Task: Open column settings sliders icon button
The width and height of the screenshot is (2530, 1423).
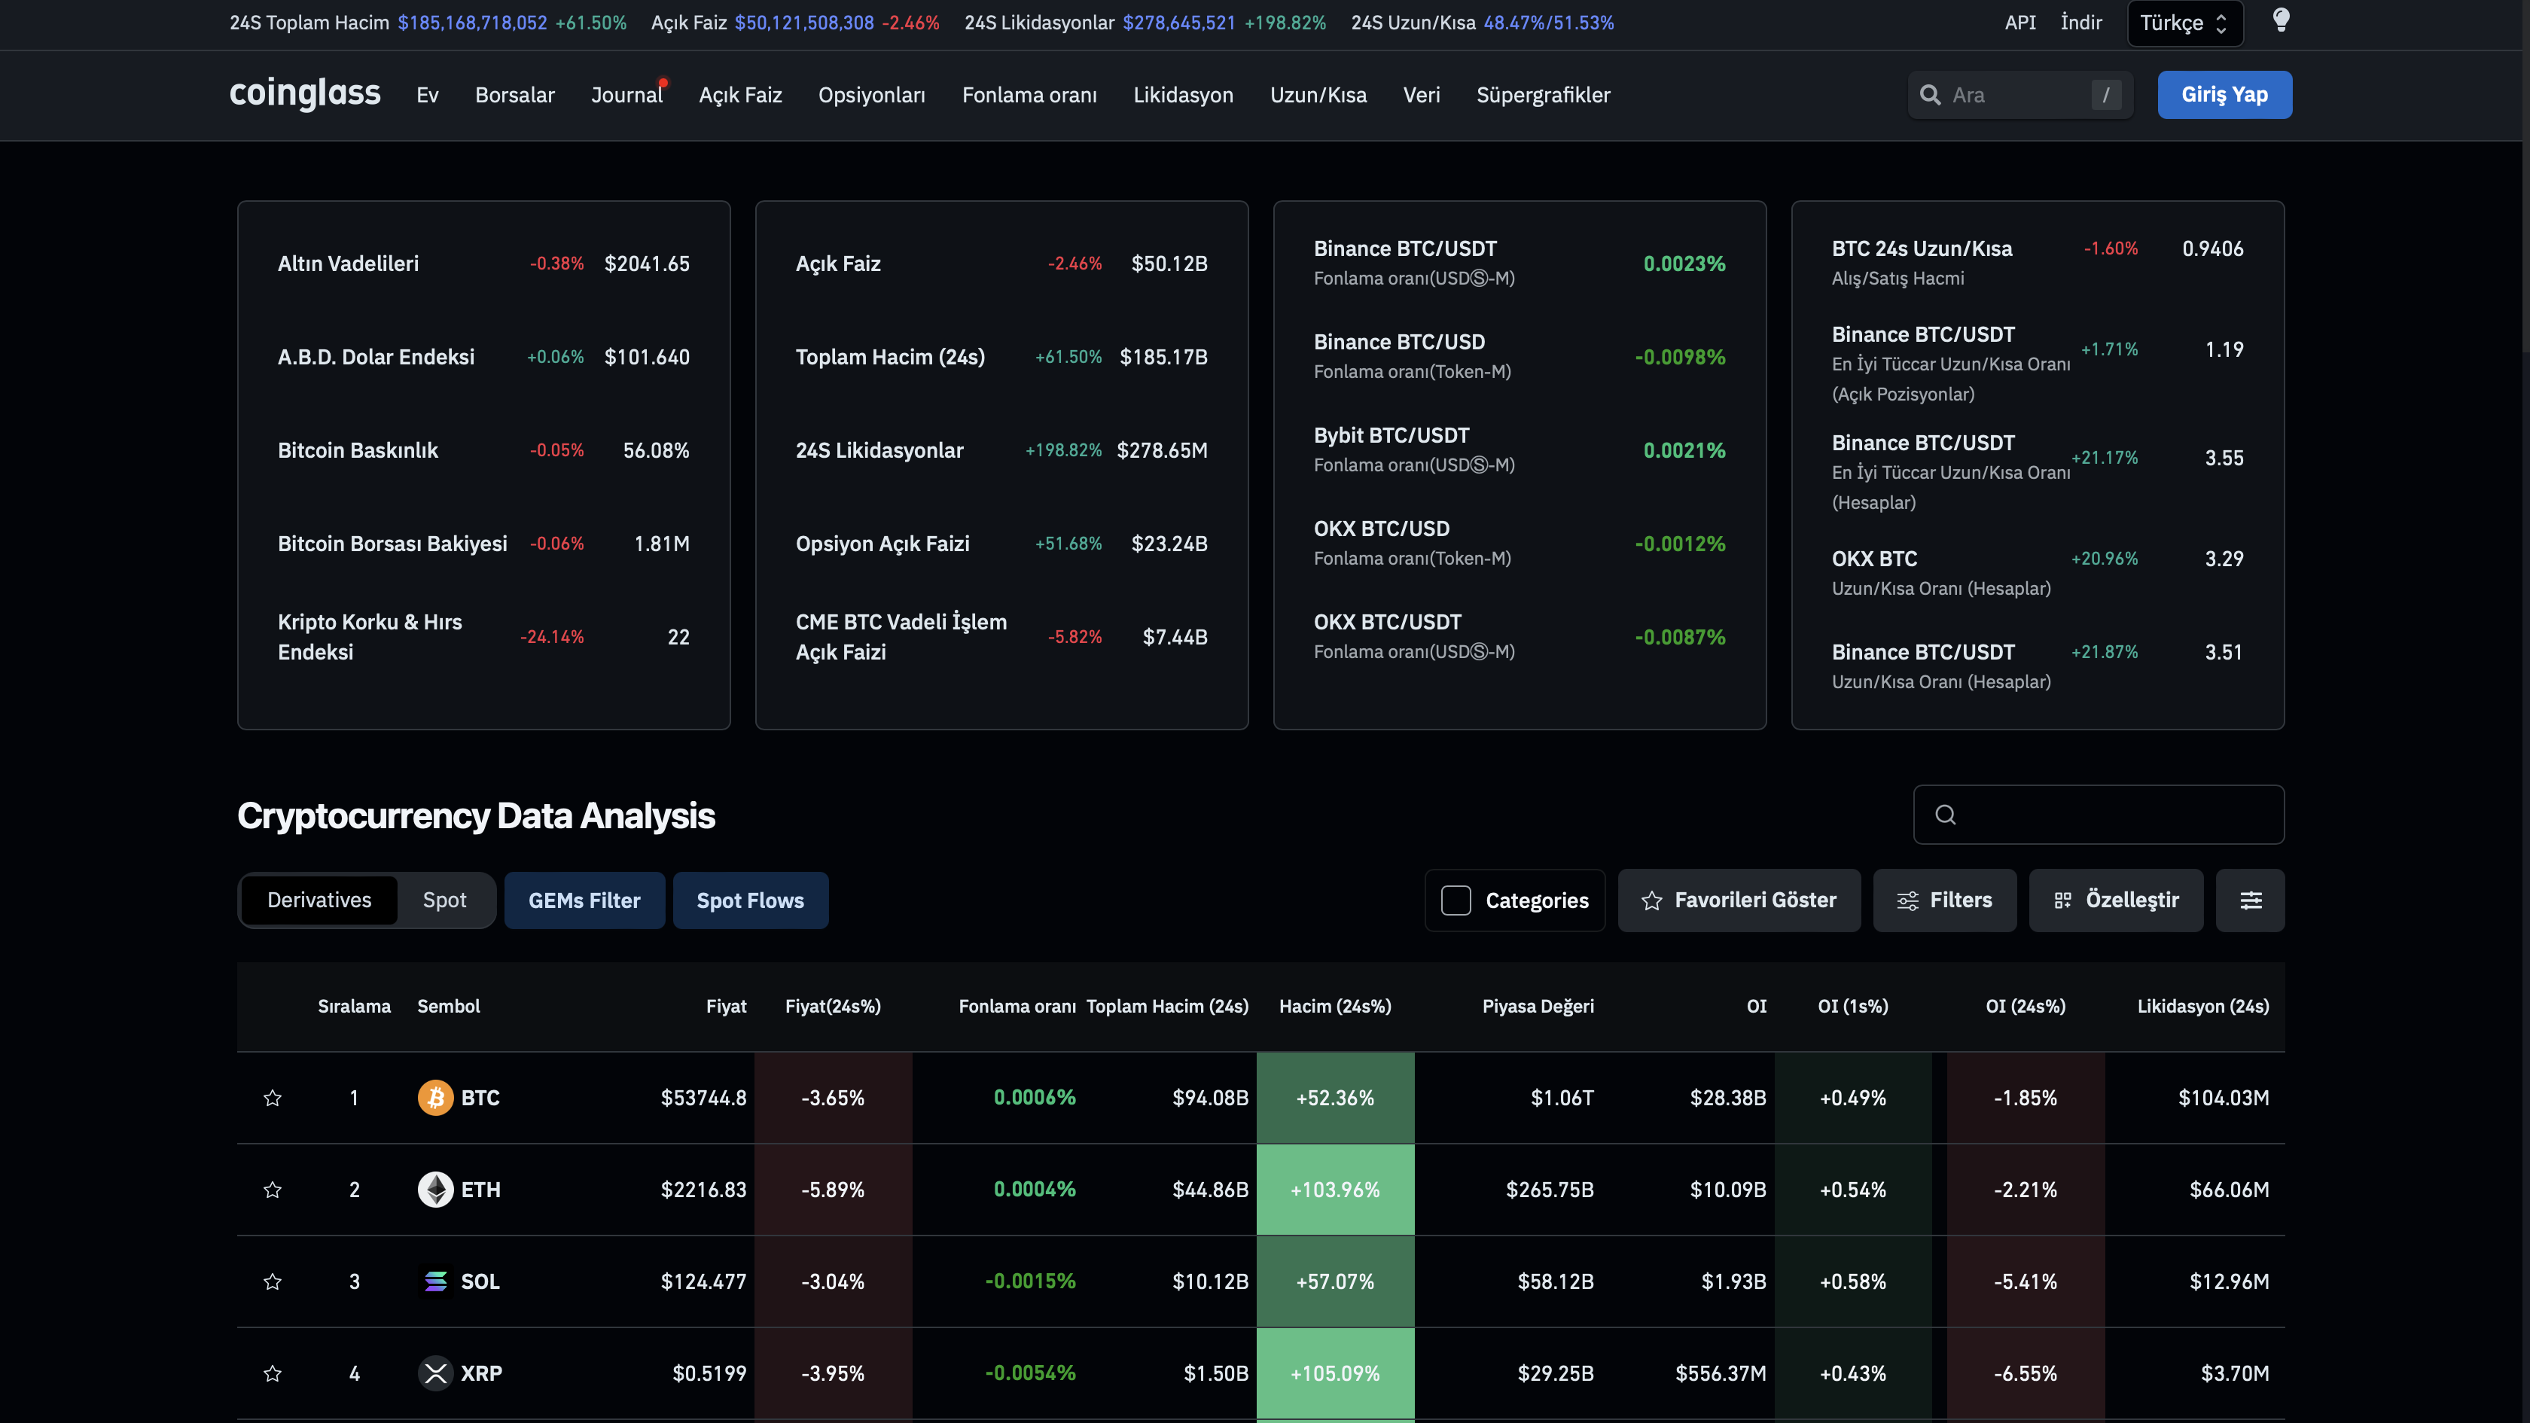Action: (x=2250, y=900)
